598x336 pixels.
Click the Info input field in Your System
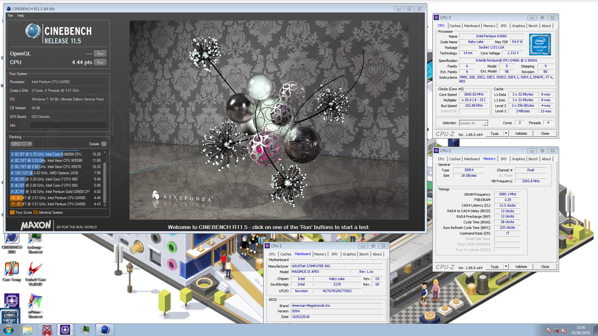68,125
